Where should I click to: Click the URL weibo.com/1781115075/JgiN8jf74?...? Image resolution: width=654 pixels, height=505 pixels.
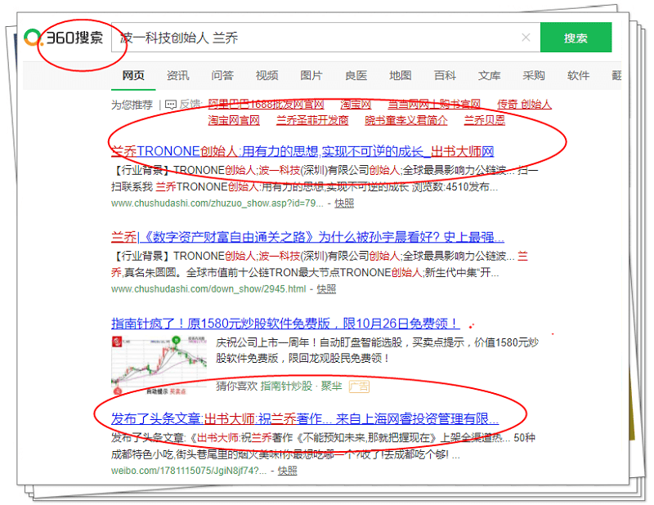click(189, 471)
